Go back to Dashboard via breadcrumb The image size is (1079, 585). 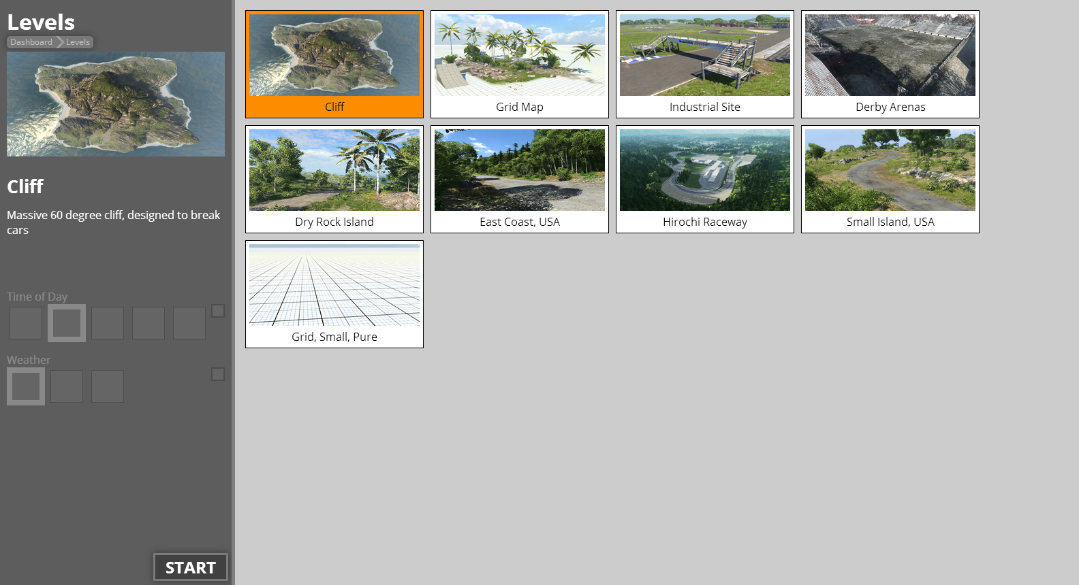(31, 42)
